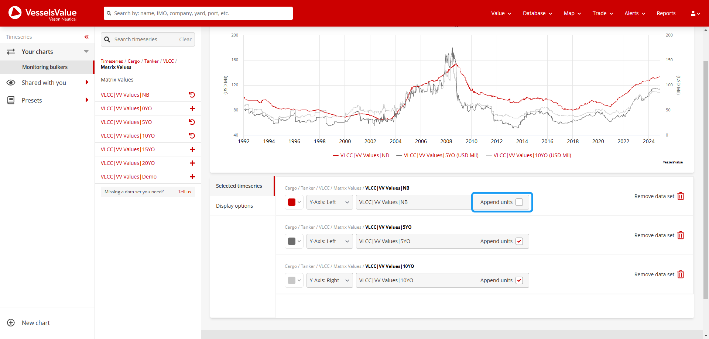Image resolution: width=709 pixels, height=339 pixels.
Task: Switch to the Display options tab
Action: [x=234, y=205]
